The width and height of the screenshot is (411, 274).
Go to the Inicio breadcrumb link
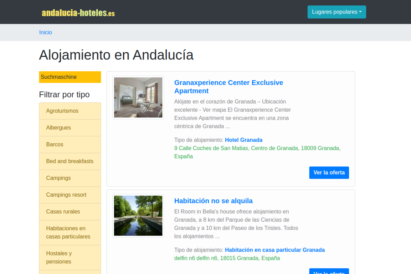coord(46,32)
